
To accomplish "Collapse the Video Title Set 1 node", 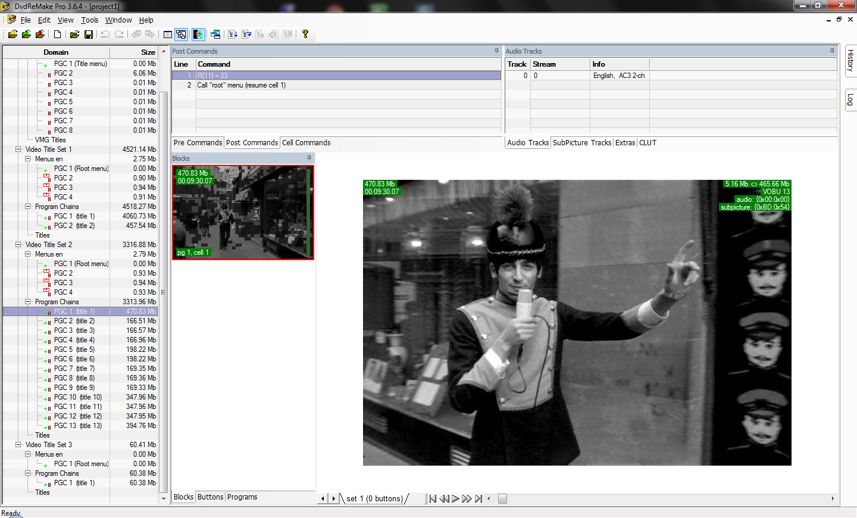I will (x=18, y=149).
